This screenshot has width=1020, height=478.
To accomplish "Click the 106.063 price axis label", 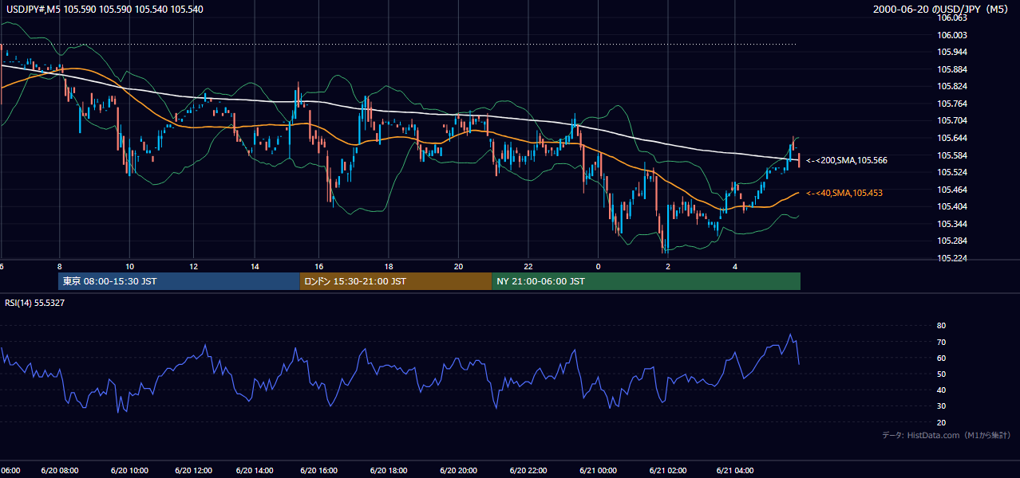I will [x=952, y=18].
